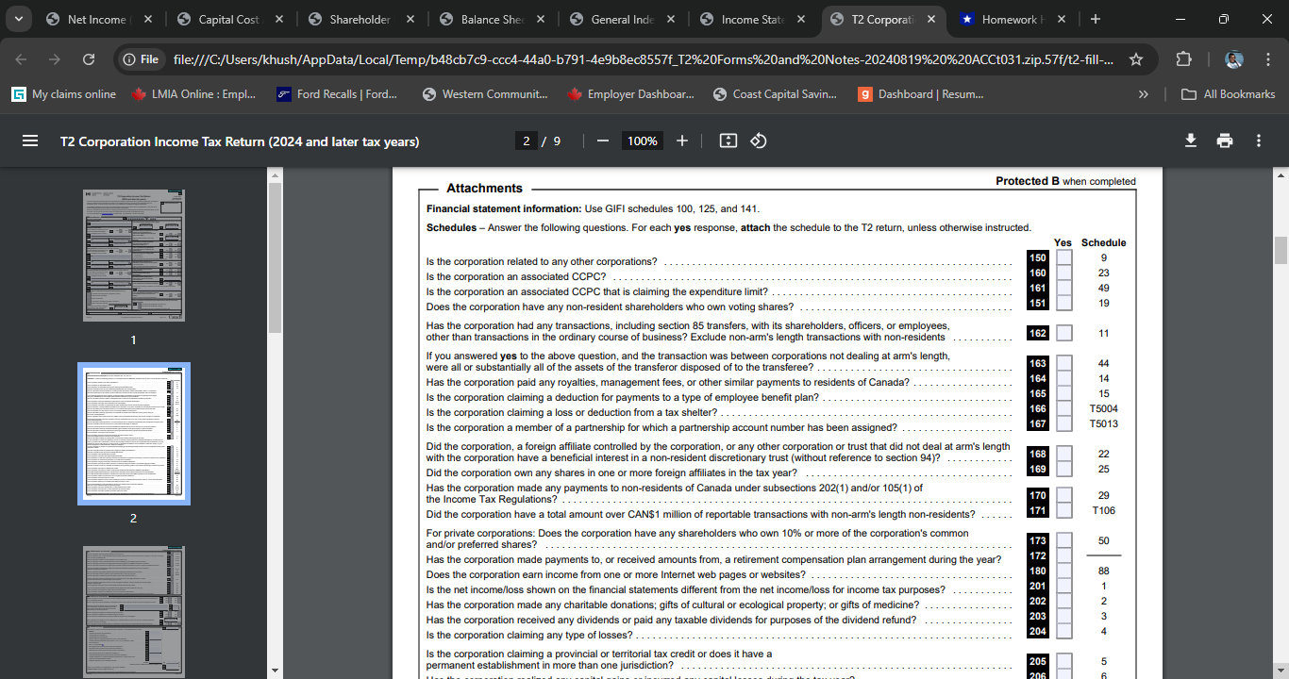
Task: Open a new browser tab
Action: tap(1095, 19)
